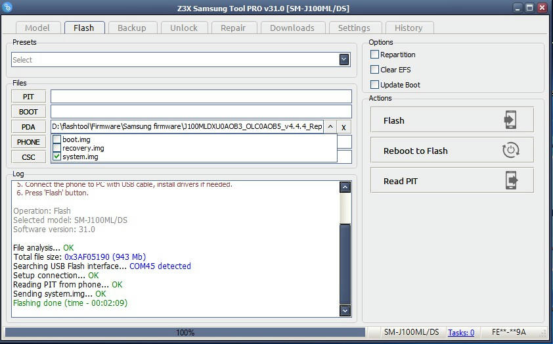The height and width of the screenshot is (344, 553).
Task: Uncheck system.img in the PDA list
Action: [x=56, y=156]
